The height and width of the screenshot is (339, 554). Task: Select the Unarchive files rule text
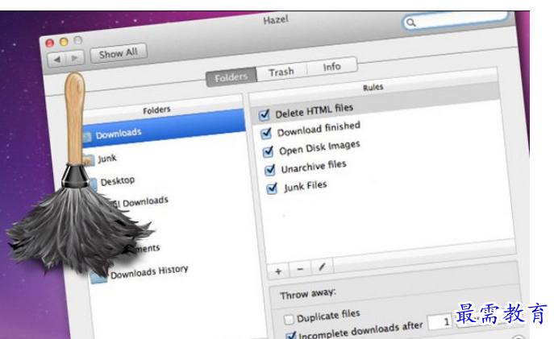tap(314, 167)
